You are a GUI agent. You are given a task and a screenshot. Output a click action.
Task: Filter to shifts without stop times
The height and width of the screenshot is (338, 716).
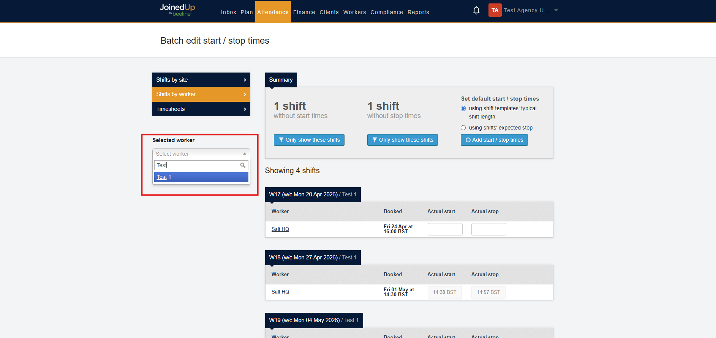click(403, 140)
